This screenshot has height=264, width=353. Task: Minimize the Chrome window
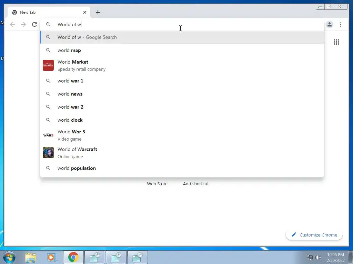(320, 7)
